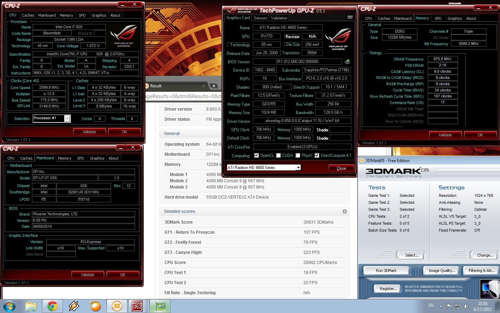Open new browser tab with plus button
The image size is (500, 313).
pyautogui.click(x=214, y=86)
